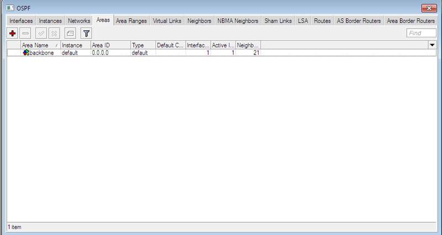
Task: Click the Instance cell reading default
Action: coord(76,53)
